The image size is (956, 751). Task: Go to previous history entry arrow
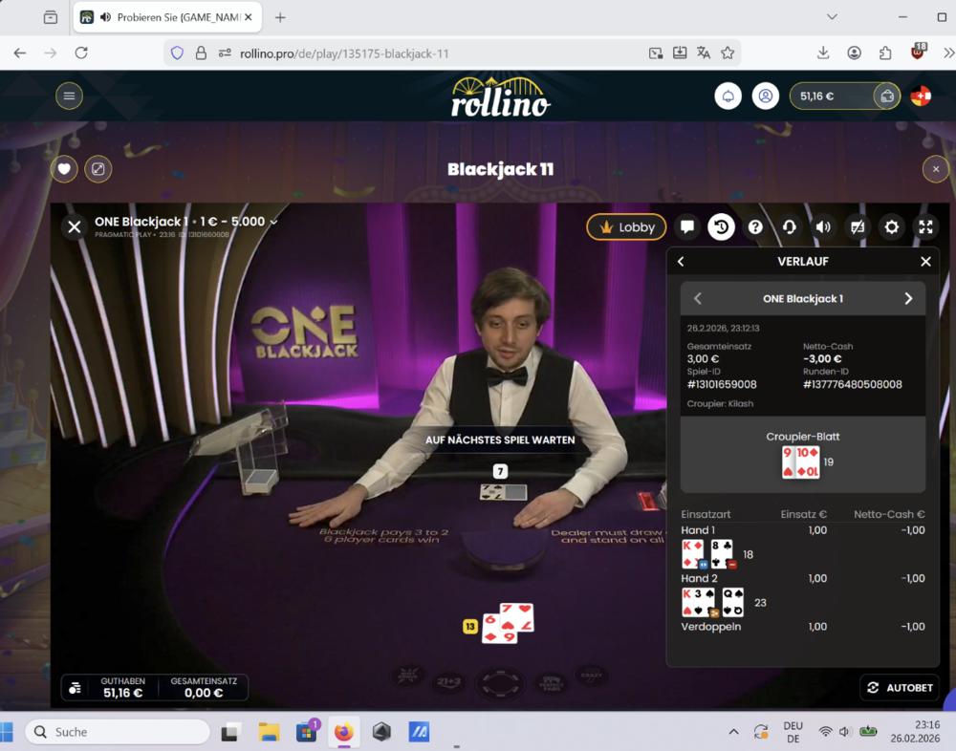point(698,299)
